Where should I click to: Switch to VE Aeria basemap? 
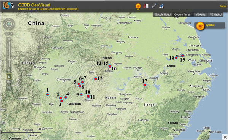201,14
